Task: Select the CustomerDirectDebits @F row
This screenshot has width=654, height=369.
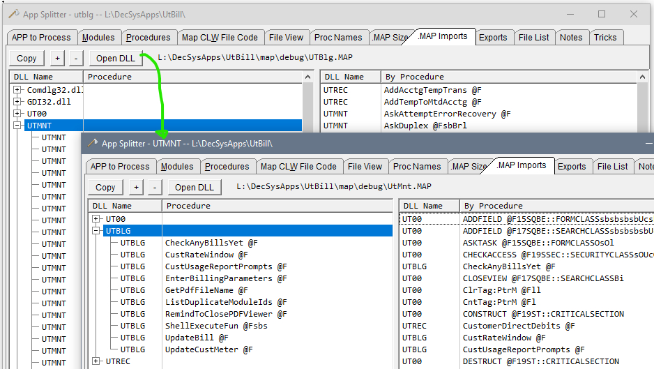Action: [519, 326]
